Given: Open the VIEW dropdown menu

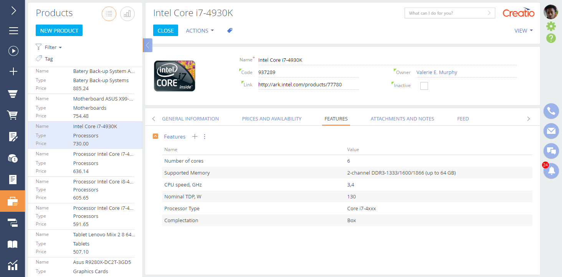Looking at the screenshot, I should click(524, 31).
